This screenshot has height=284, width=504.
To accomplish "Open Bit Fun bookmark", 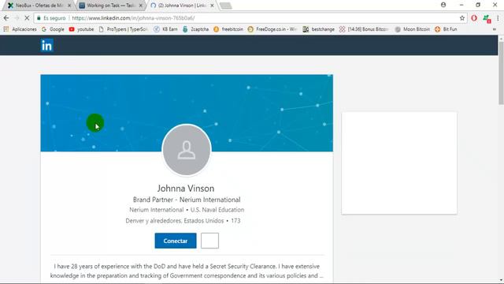I will point(446,29).
